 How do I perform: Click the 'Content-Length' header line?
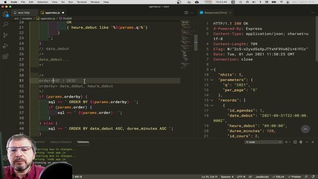coord(235,44)
